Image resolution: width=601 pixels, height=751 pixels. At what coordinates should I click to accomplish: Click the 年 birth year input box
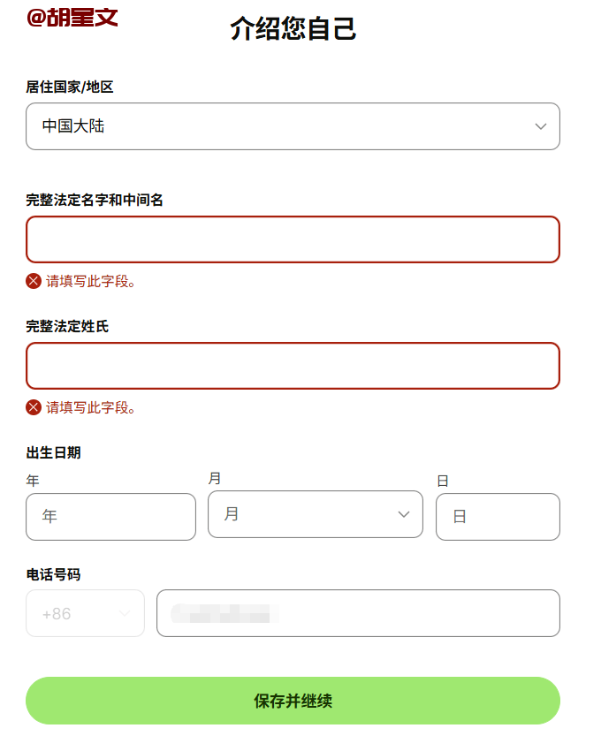110,517
